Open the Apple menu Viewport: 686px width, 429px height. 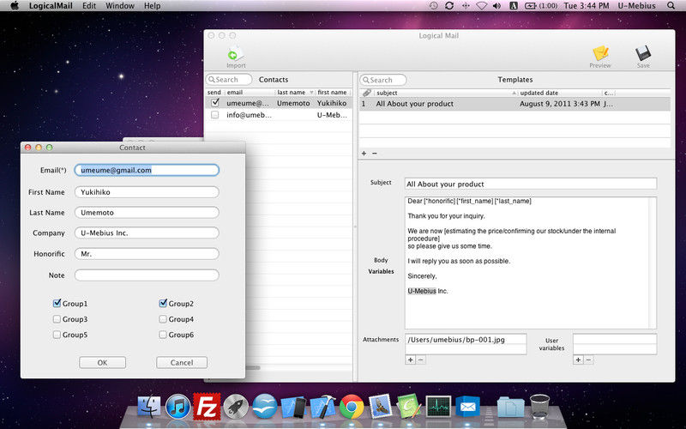tap(15, 6)
